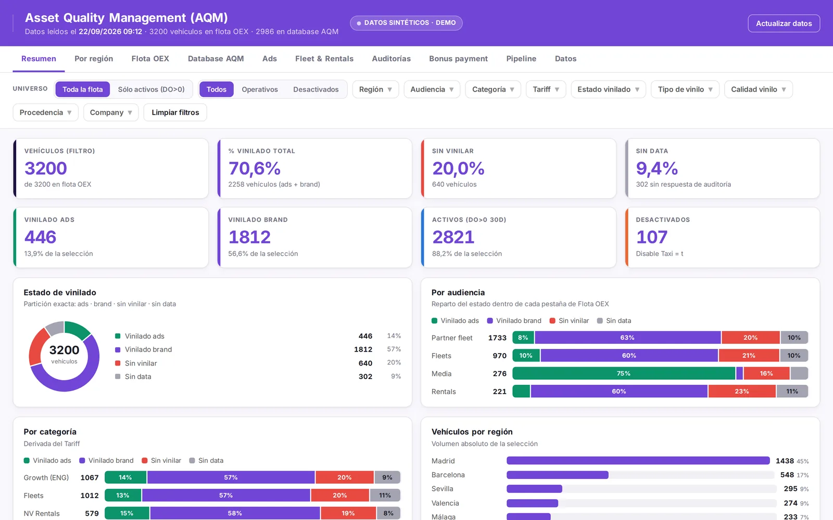This screenshot has height=520, width=833.
Task: Click the Asset Quality Management (AQM) title
Action: 127,18
